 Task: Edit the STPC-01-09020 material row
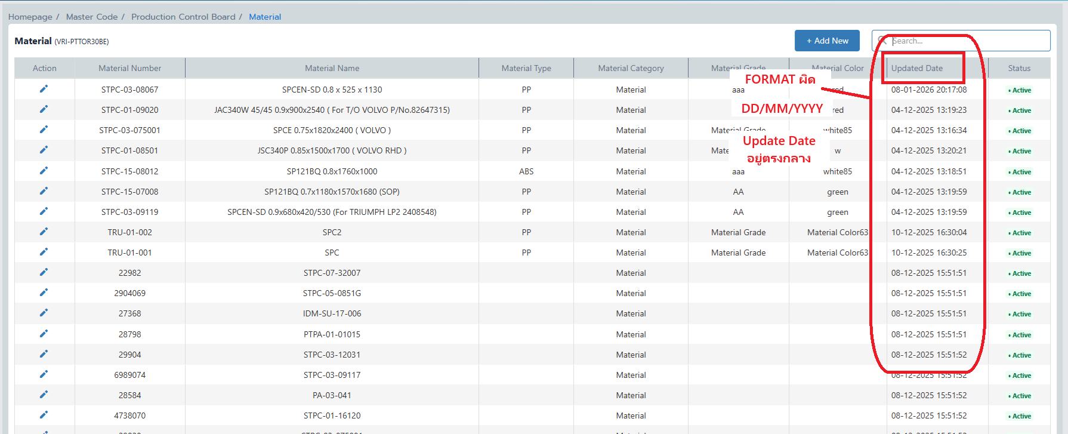[x=44, y=109]
